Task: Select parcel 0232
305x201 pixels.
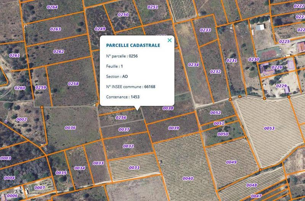Action: pyautogui.click(x=215, y=71)
